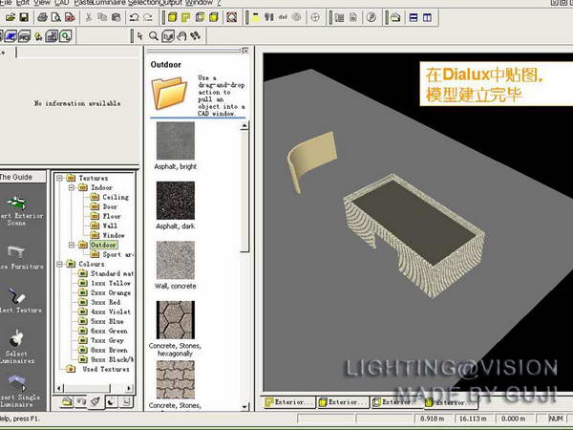
Task: Close the Outdoor texture panel
Action: pos(245,51)
